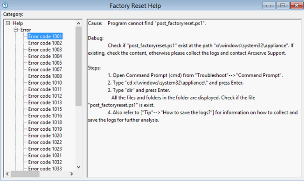Minimize the Factory Reset Help window
Viewport: 304px width, 181px height.
point(269,5)
